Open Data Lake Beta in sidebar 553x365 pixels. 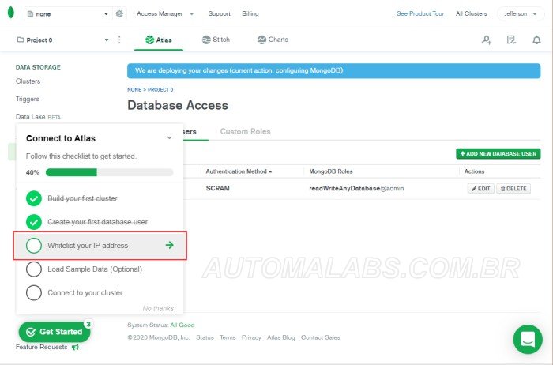(x=38, y=117)
